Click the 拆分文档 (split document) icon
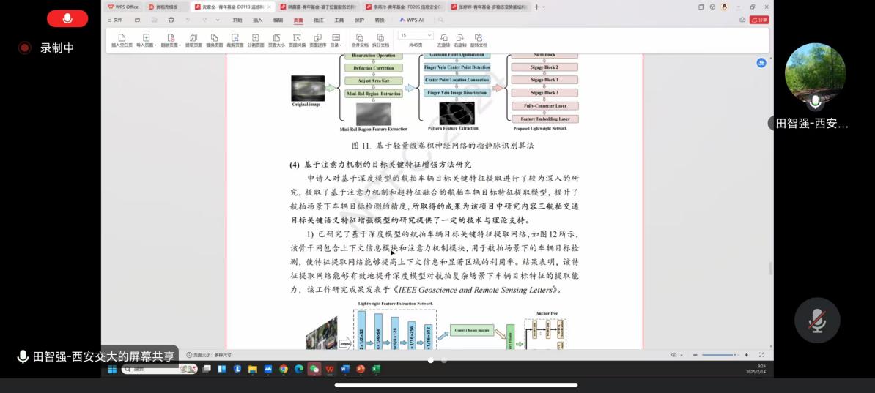Screen dimensions: 875x393 (380, 40)
